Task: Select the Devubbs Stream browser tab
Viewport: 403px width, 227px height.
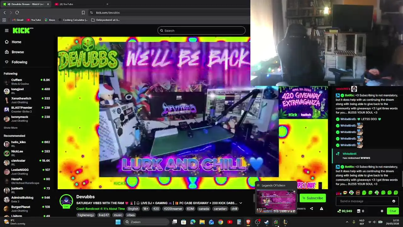Action: (25, 4)
